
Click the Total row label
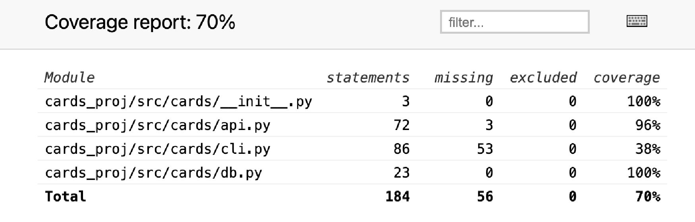click(66, 197)
